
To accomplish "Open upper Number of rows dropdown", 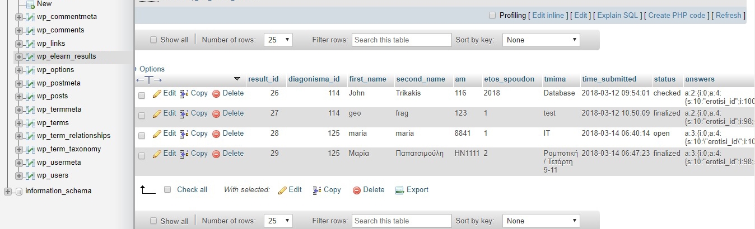I will [278, 40].
